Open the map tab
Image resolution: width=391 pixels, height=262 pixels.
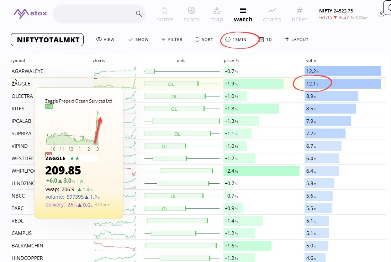[x=217, y=15]
